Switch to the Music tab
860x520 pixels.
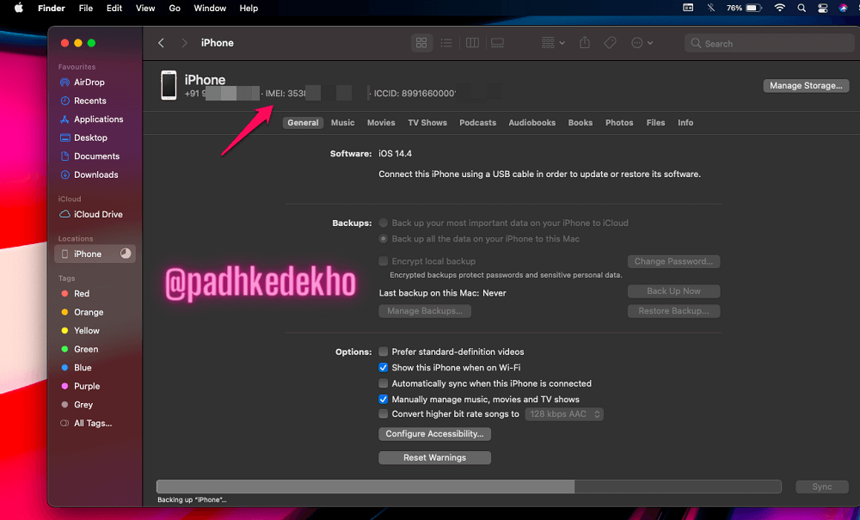pyautogui.click(x=343, y=123)
